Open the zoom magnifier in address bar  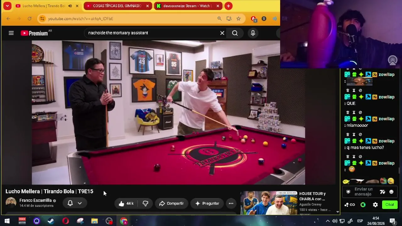point(220,19)
